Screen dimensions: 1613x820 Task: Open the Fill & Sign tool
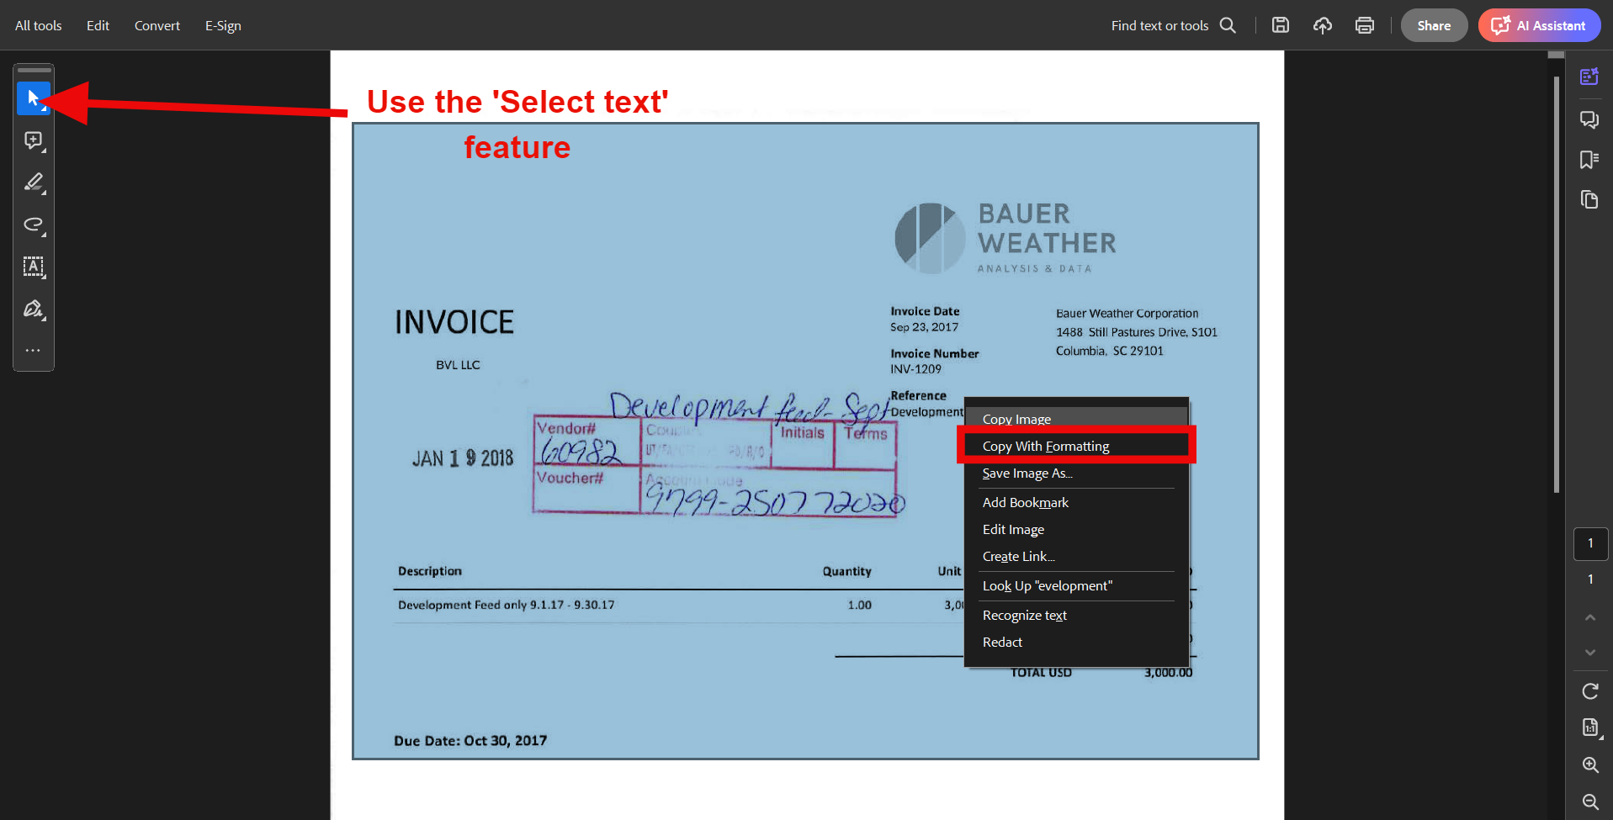click(x=34, y=309)
